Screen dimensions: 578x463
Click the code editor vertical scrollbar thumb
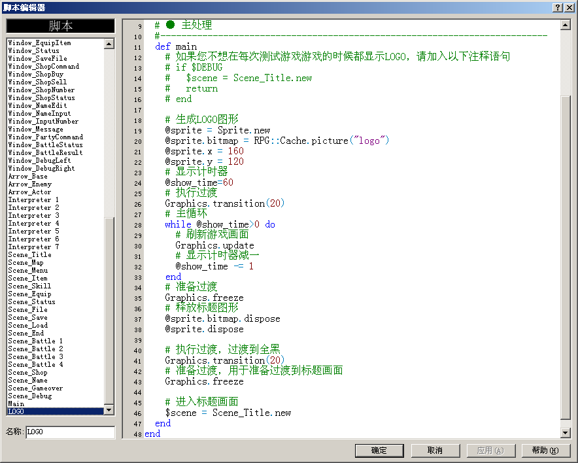coord(566,258)
